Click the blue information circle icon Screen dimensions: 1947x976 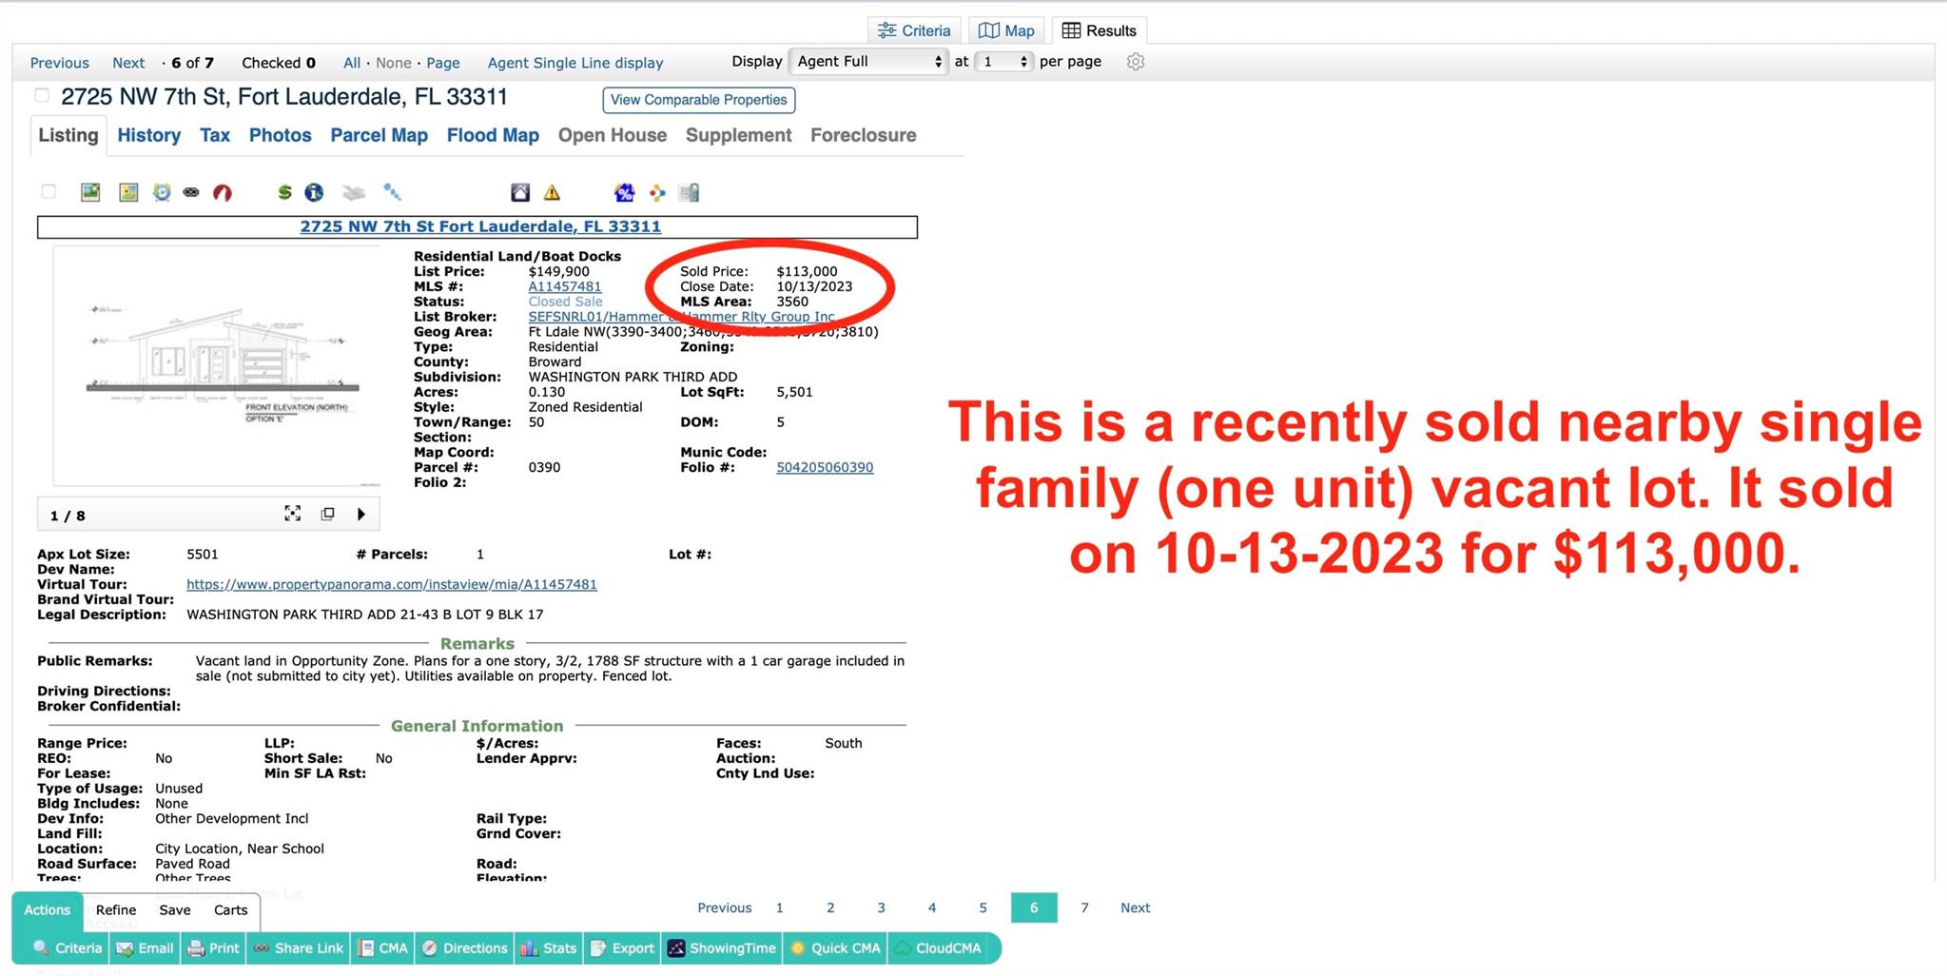[314, 193]
